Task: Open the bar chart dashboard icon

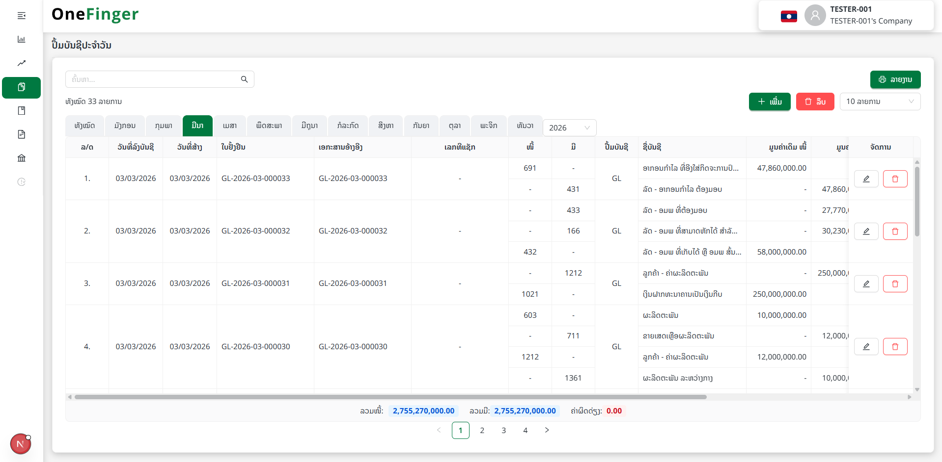Action: pos(22,39)
